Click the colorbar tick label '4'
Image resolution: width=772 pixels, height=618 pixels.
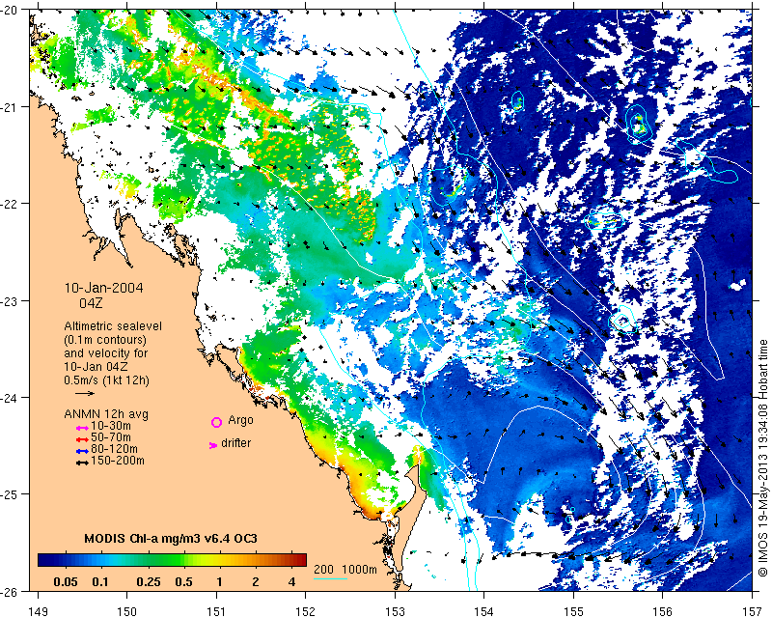pyautogui.click(x=292, y=582)
